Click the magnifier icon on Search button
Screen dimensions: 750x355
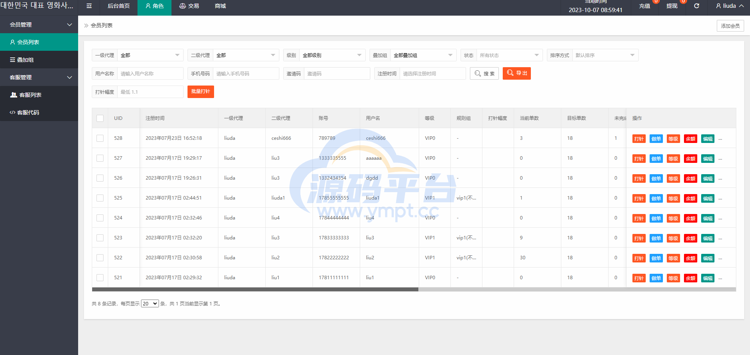(478, 73)
